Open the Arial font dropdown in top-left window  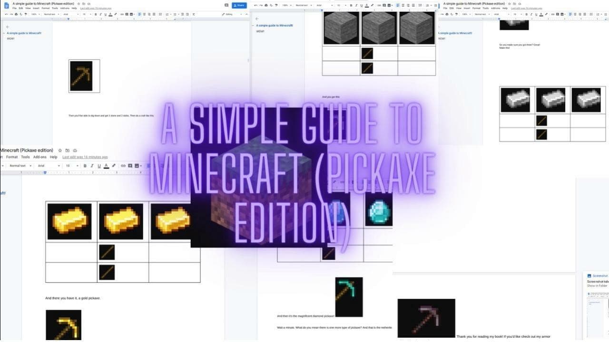click(71, 14)
